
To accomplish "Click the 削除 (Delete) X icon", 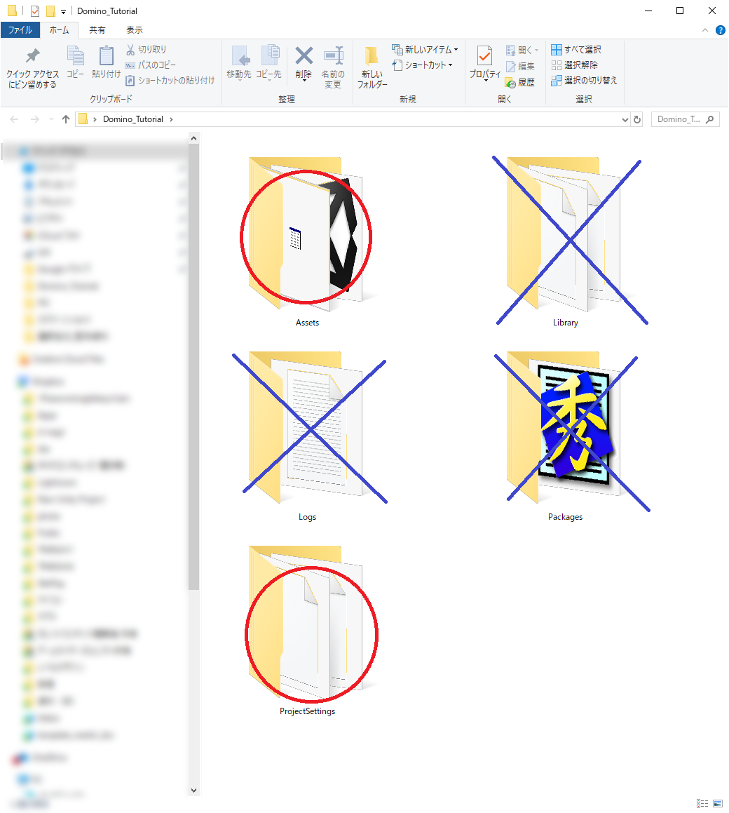I will [304, 55].
